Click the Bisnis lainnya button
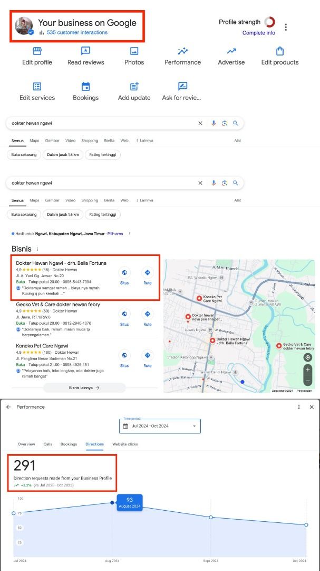 pos(84,388)
